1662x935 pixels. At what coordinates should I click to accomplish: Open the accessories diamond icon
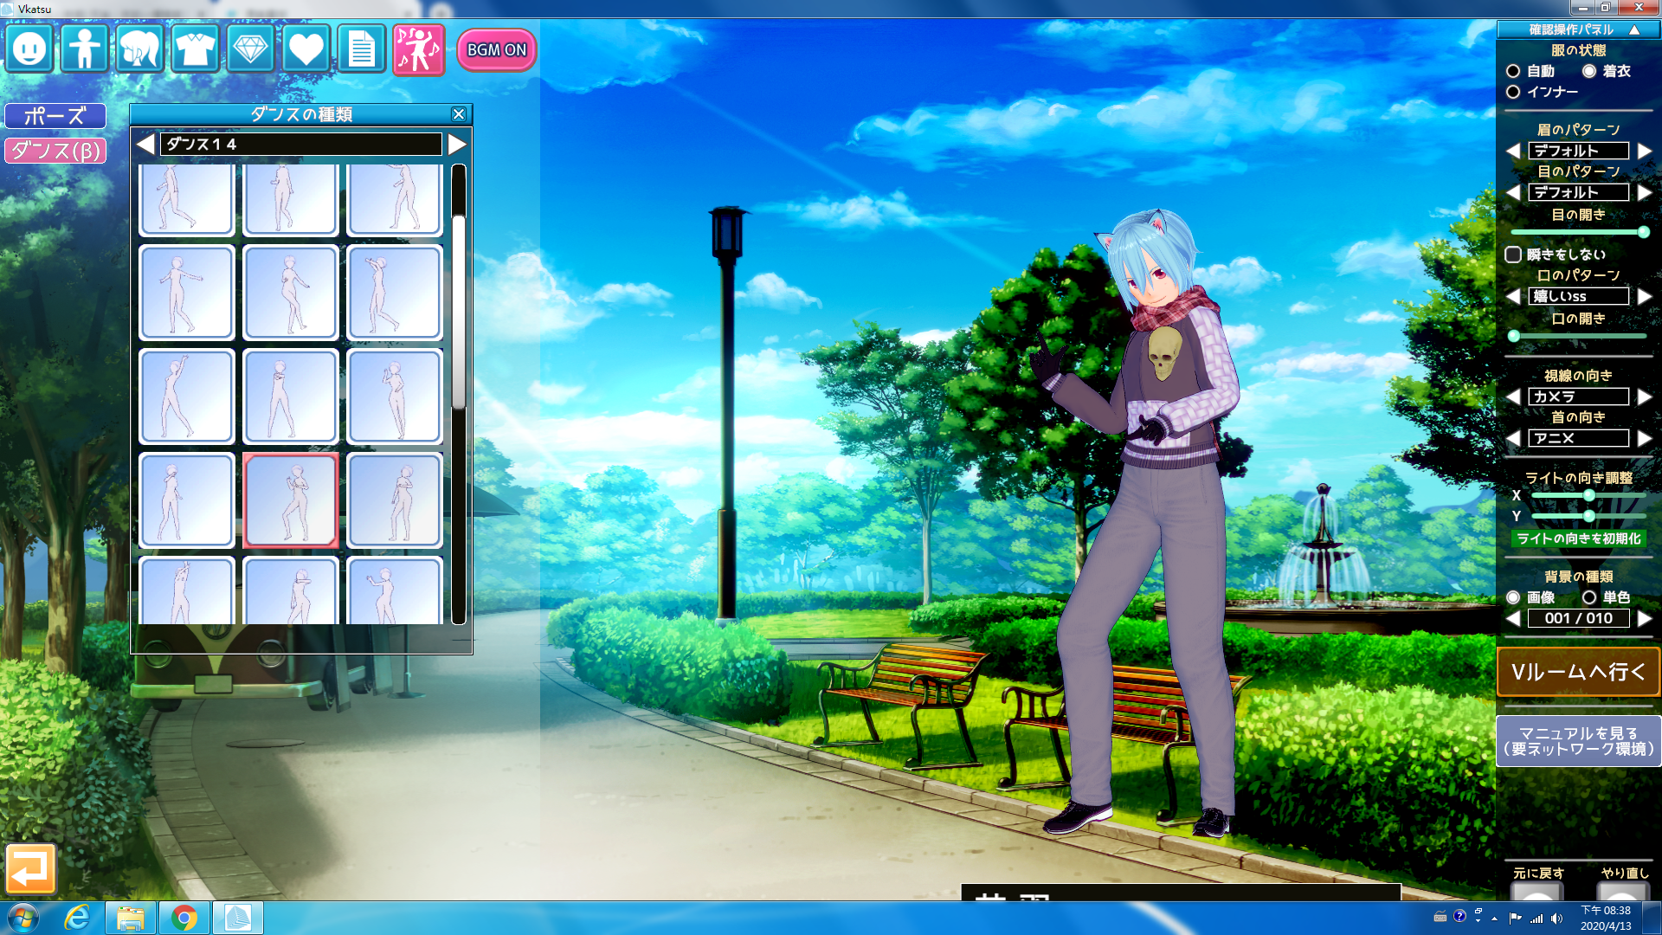tap(251, 48)
